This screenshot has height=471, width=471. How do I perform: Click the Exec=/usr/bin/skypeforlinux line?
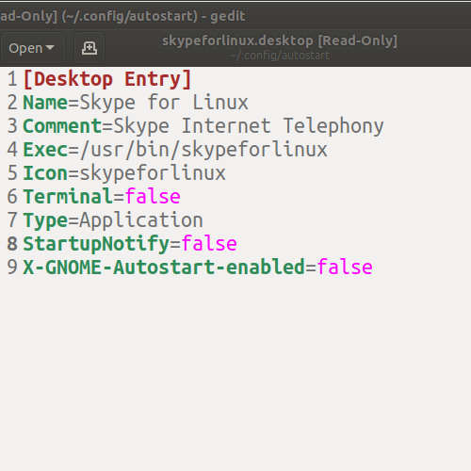click(x=175, y=150)
